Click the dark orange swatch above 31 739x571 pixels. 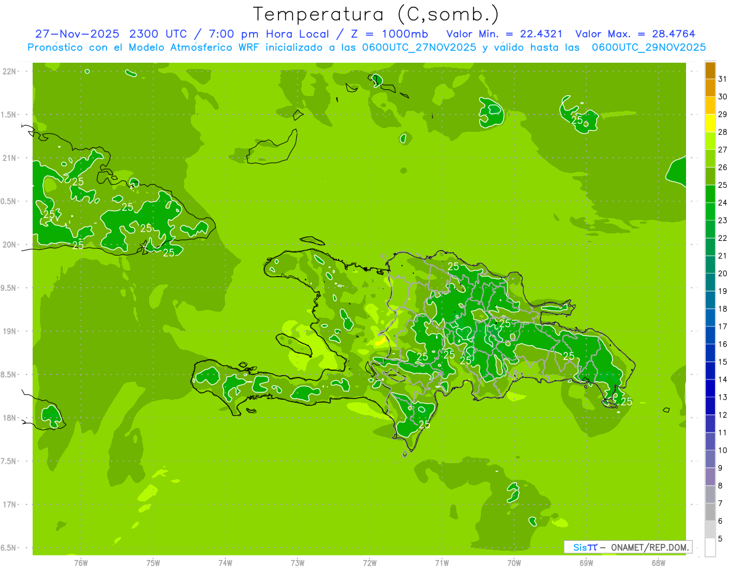710,71
